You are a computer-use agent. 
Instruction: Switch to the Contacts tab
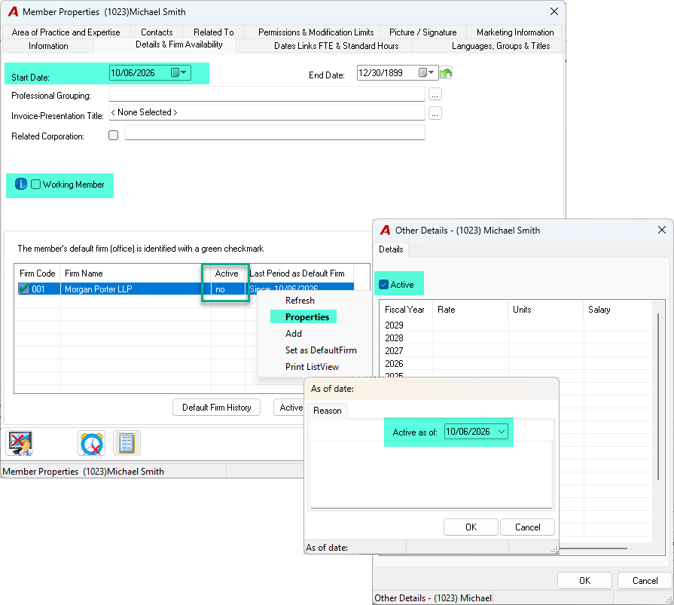click(x=157, y=32)
